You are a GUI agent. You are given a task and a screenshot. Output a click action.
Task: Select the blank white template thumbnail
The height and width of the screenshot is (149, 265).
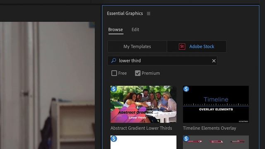144,142
